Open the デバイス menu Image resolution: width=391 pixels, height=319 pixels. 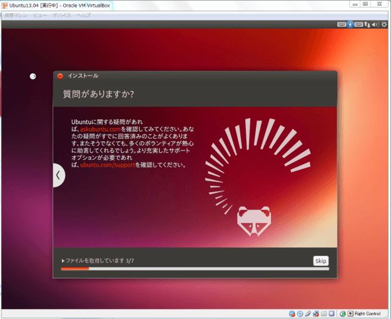click(61, 14)
